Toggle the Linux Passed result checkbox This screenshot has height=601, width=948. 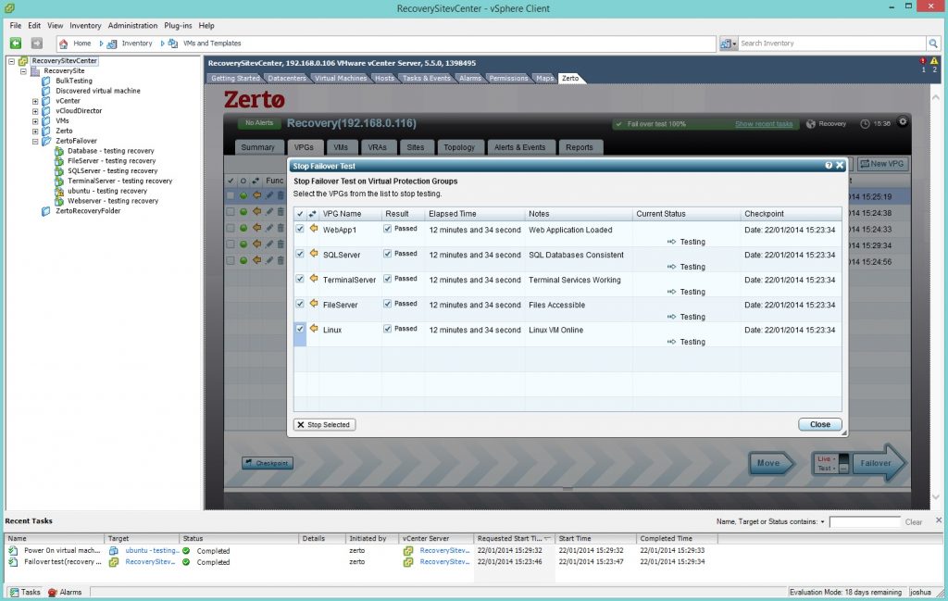point(388,329)
